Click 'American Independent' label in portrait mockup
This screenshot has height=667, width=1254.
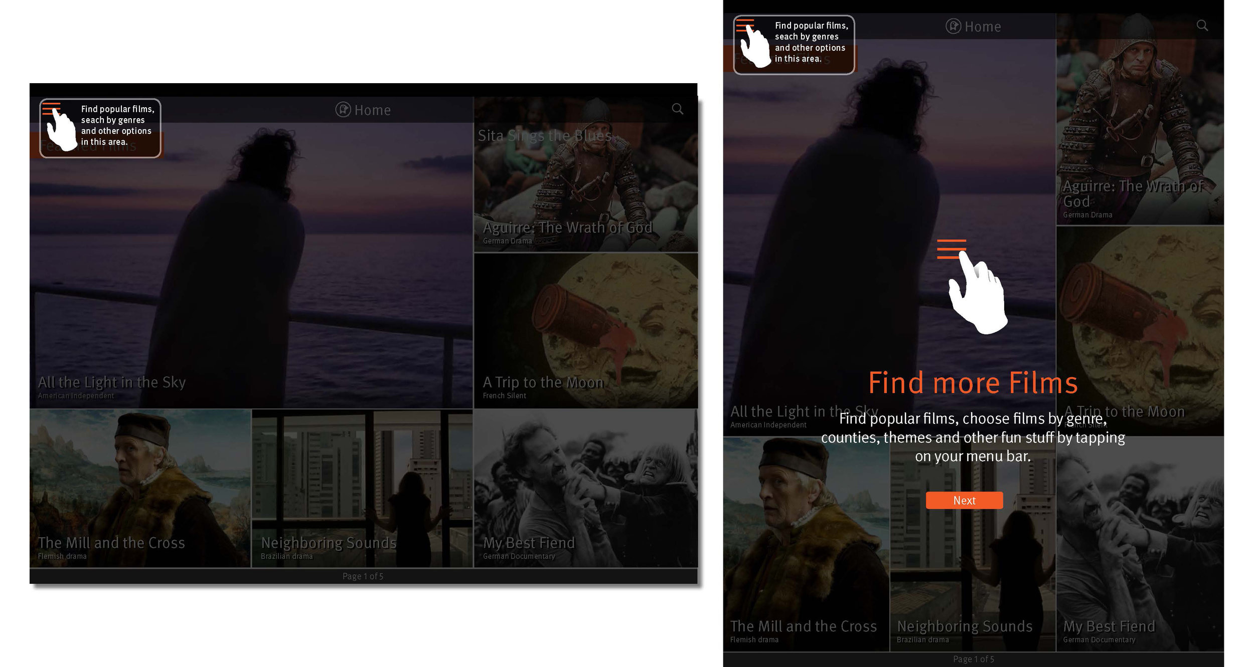pos(768,425)
